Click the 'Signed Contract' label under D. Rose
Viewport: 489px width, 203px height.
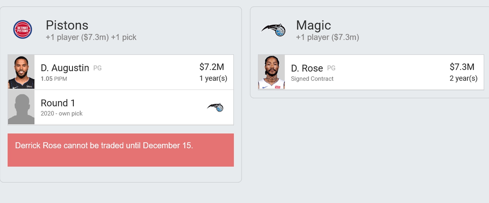312,79
